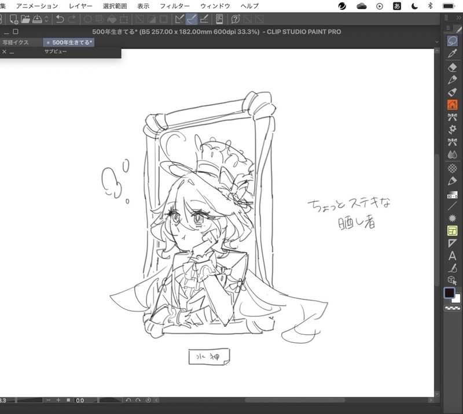Viewport: 463px width, 414px height.
Task: Switch to the 500年生きてる* canvas tab
Action: (x=69, y=42)
